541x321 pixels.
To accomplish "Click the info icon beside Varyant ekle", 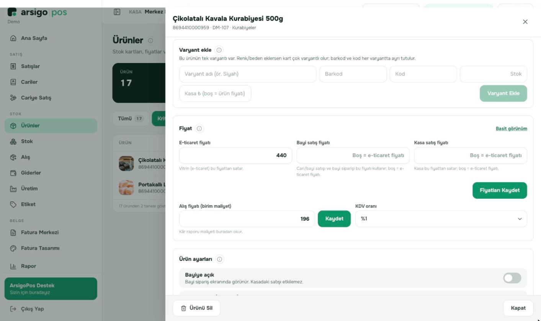I will (219, 50).
